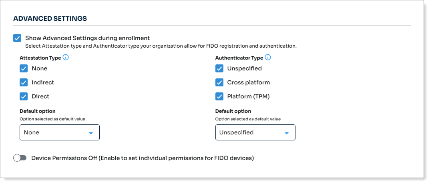Click the FIDO registration helper text
This screenshot has height=184, width=430.
pyautogui.click(x=161, y=46)
